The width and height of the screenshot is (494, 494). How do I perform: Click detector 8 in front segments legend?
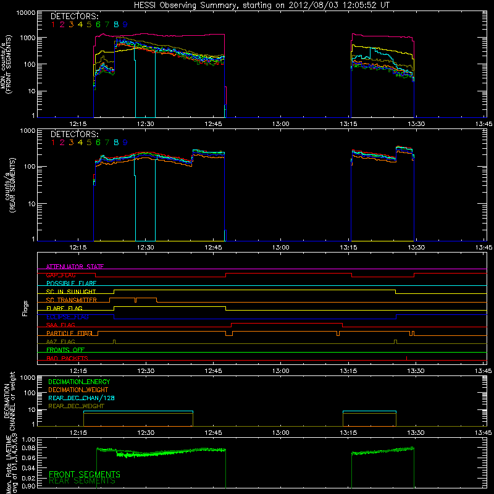click(x=116, y=24)
